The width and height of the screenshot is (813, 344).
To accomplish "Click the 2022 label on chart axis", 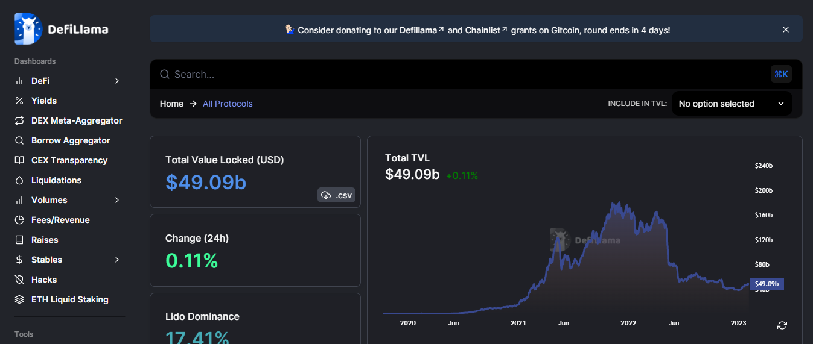I will [628, 323].
